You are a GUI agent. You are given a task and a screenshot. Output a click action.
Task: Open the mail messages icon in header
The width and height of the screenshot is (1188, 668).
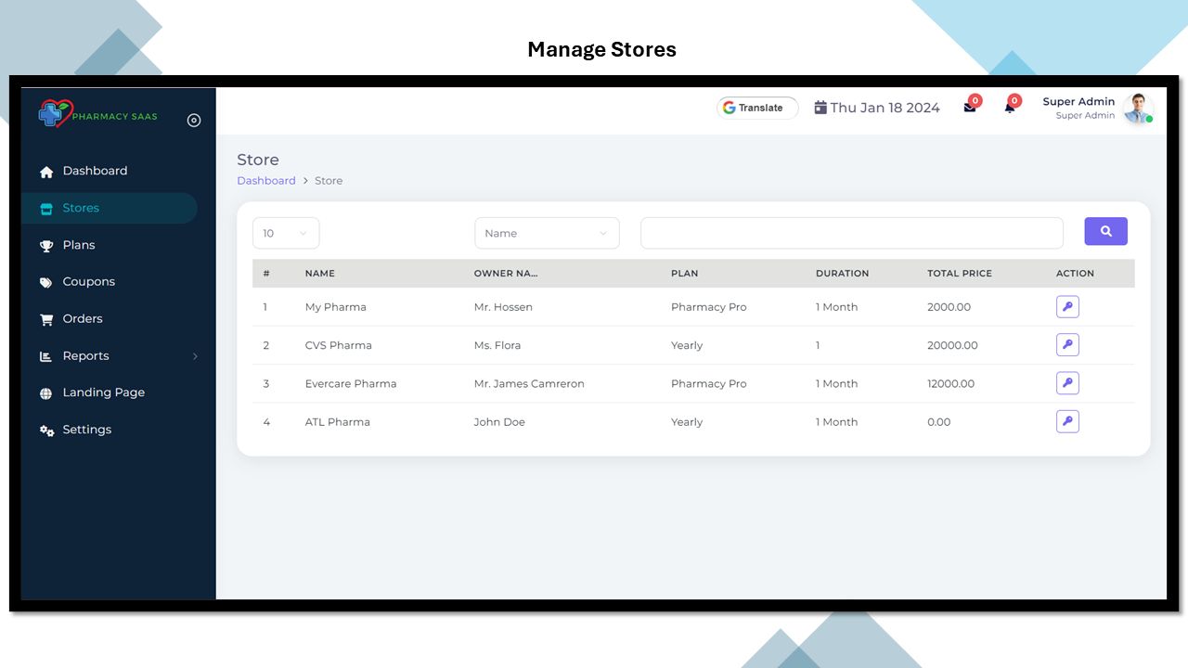[970, 108]
